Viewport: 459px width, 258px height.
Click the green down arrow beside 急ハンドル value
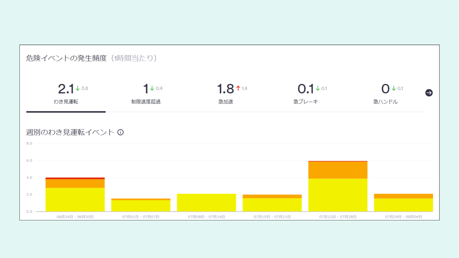point(393,88)
